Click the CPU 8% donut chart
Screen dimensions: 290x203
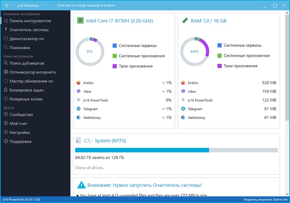(90, 52)
